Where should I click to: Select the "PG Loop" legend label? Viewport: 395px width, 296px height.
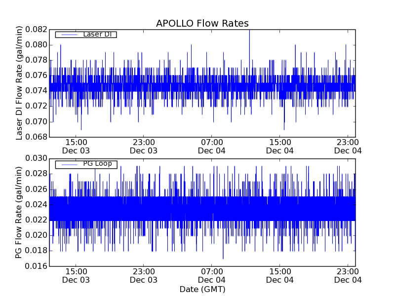pos(97,164)
